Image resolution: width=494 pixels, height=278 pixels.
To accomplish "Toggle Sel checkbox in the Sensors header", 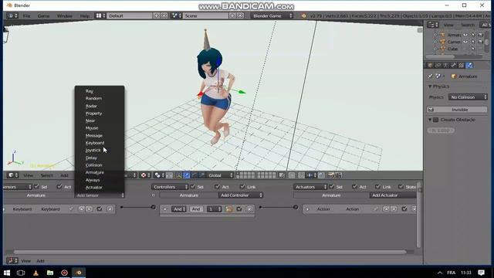I will click(x=36, y=187).
